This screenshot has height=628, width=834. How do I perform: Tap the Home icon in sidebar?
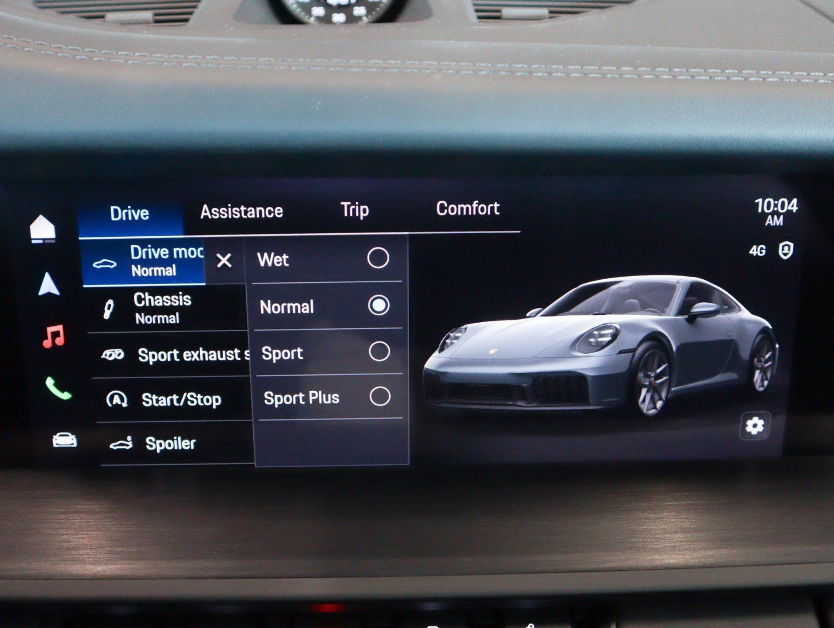pyautogui.click(x=43, y=228)
